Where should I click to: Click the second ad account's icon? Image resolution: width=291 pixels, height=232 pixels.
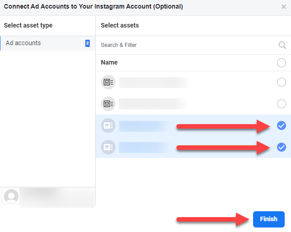pos(108,104)
